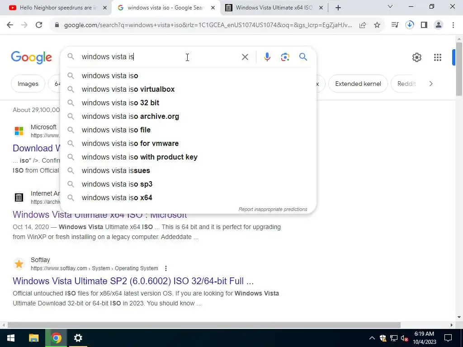Choose suggestion windows vista iso archive.org
463x347 pixels.
[188, 116]
